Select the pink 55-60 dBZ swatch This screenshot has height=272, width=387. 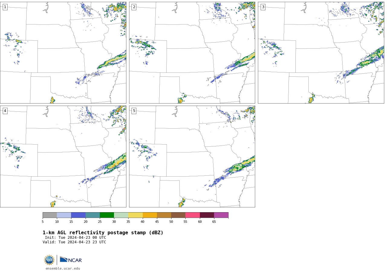(193, 215)
